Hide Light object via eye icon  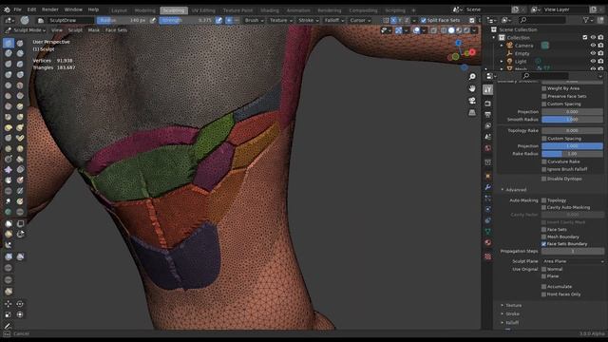pos(593,61)
